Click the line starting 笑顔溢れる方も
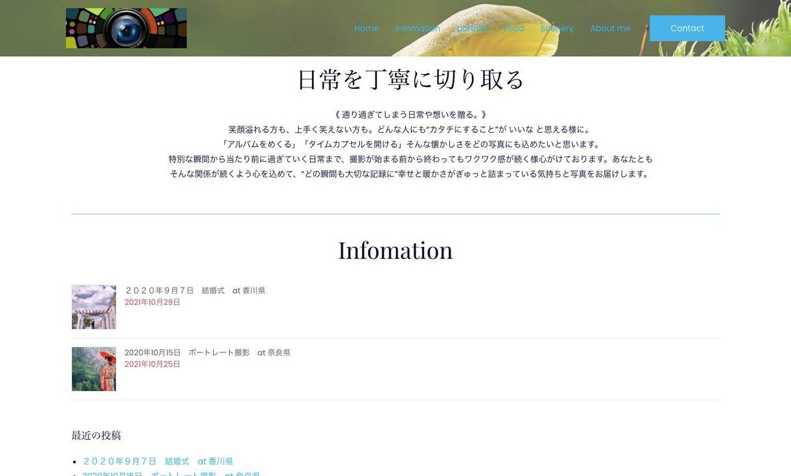This screenshot has width=791, height=476. (410, 130)
